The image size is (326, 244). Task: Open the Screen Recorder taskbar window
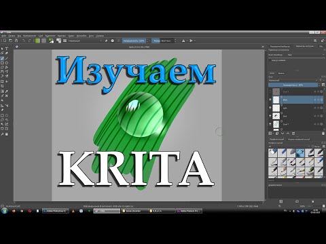(134, 211)
